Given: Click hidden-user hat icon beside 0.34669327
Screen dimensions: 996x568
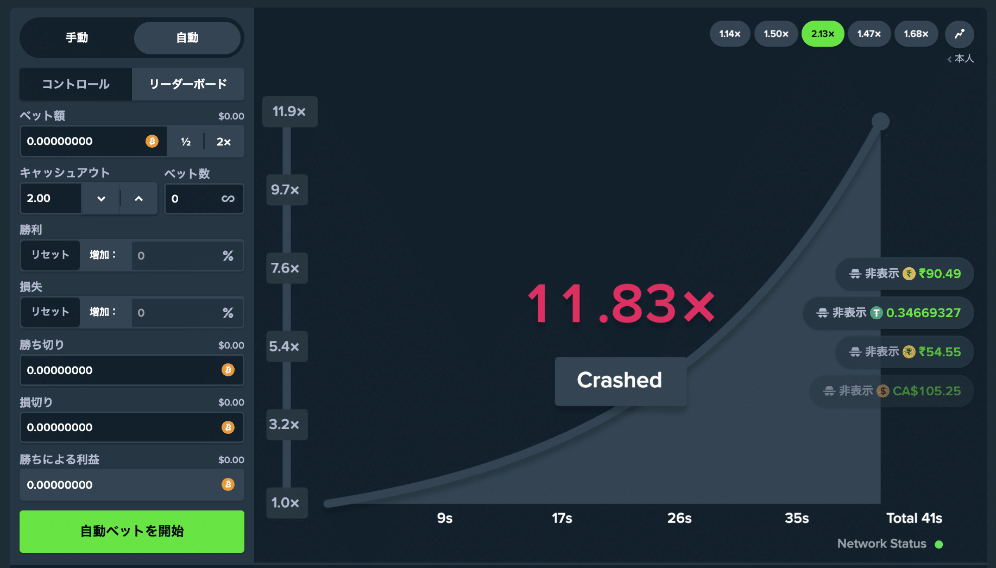Looking at the screenshot, I should [x=823, y=313].
